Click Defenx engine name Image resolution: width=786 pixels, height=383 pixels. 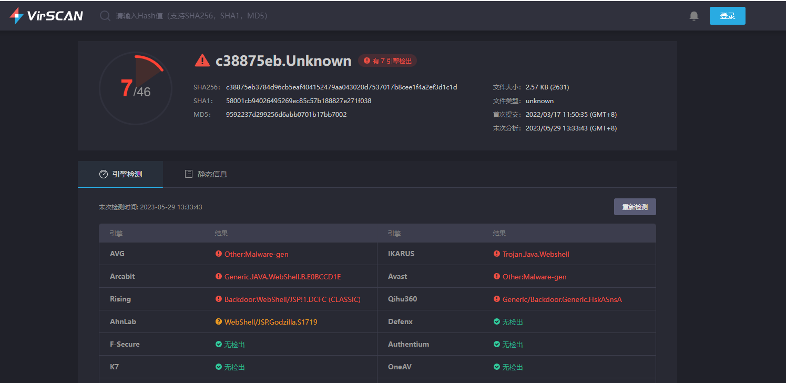coord(400,321)
